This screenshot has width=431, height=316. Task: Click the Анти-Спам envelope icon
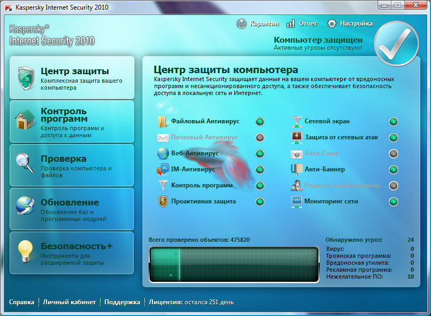pyautogui.click(x=297, y=154)
